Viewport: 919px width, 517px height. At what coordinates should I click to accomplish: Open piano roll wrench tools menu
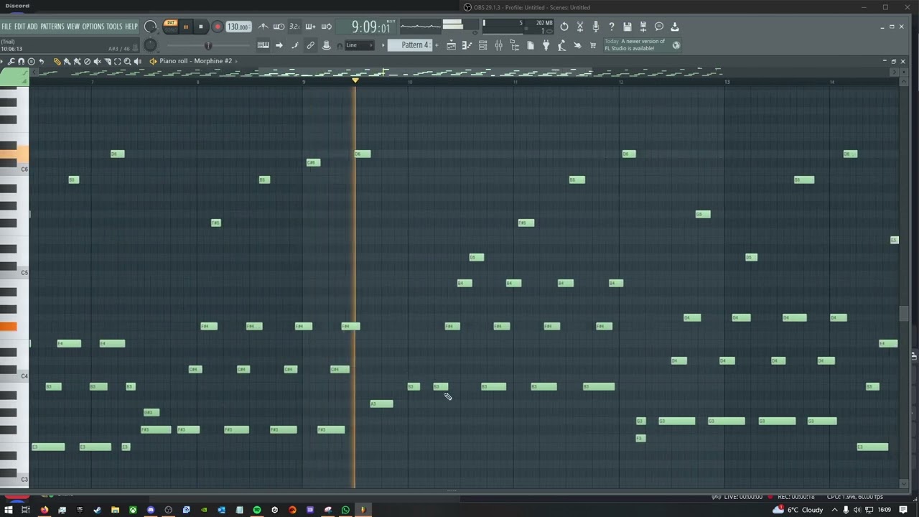coord(11,62)
